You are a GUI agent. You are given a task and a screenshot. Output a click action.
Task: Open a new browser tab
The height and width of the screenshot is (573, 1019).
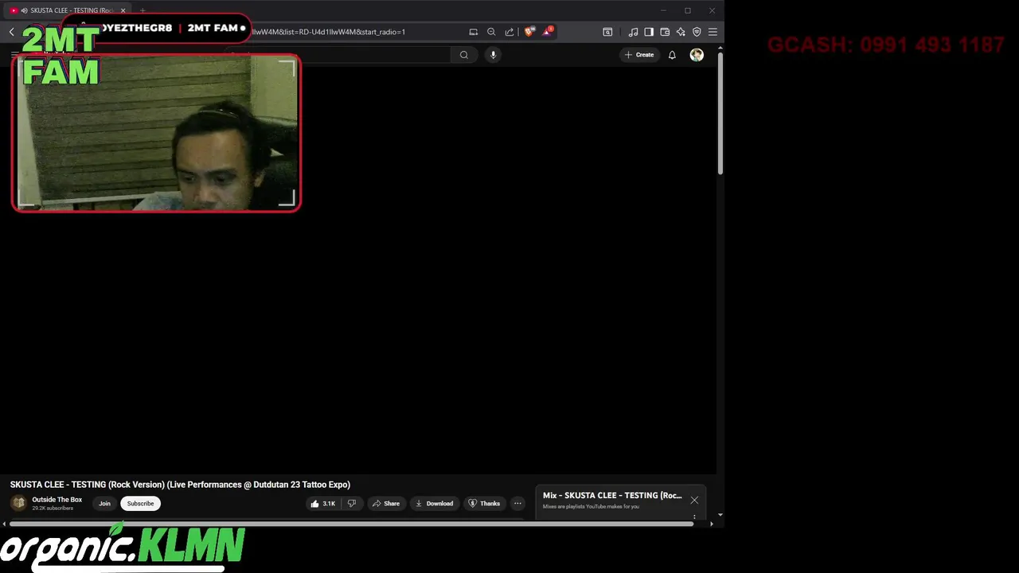(x=143, y=10)
